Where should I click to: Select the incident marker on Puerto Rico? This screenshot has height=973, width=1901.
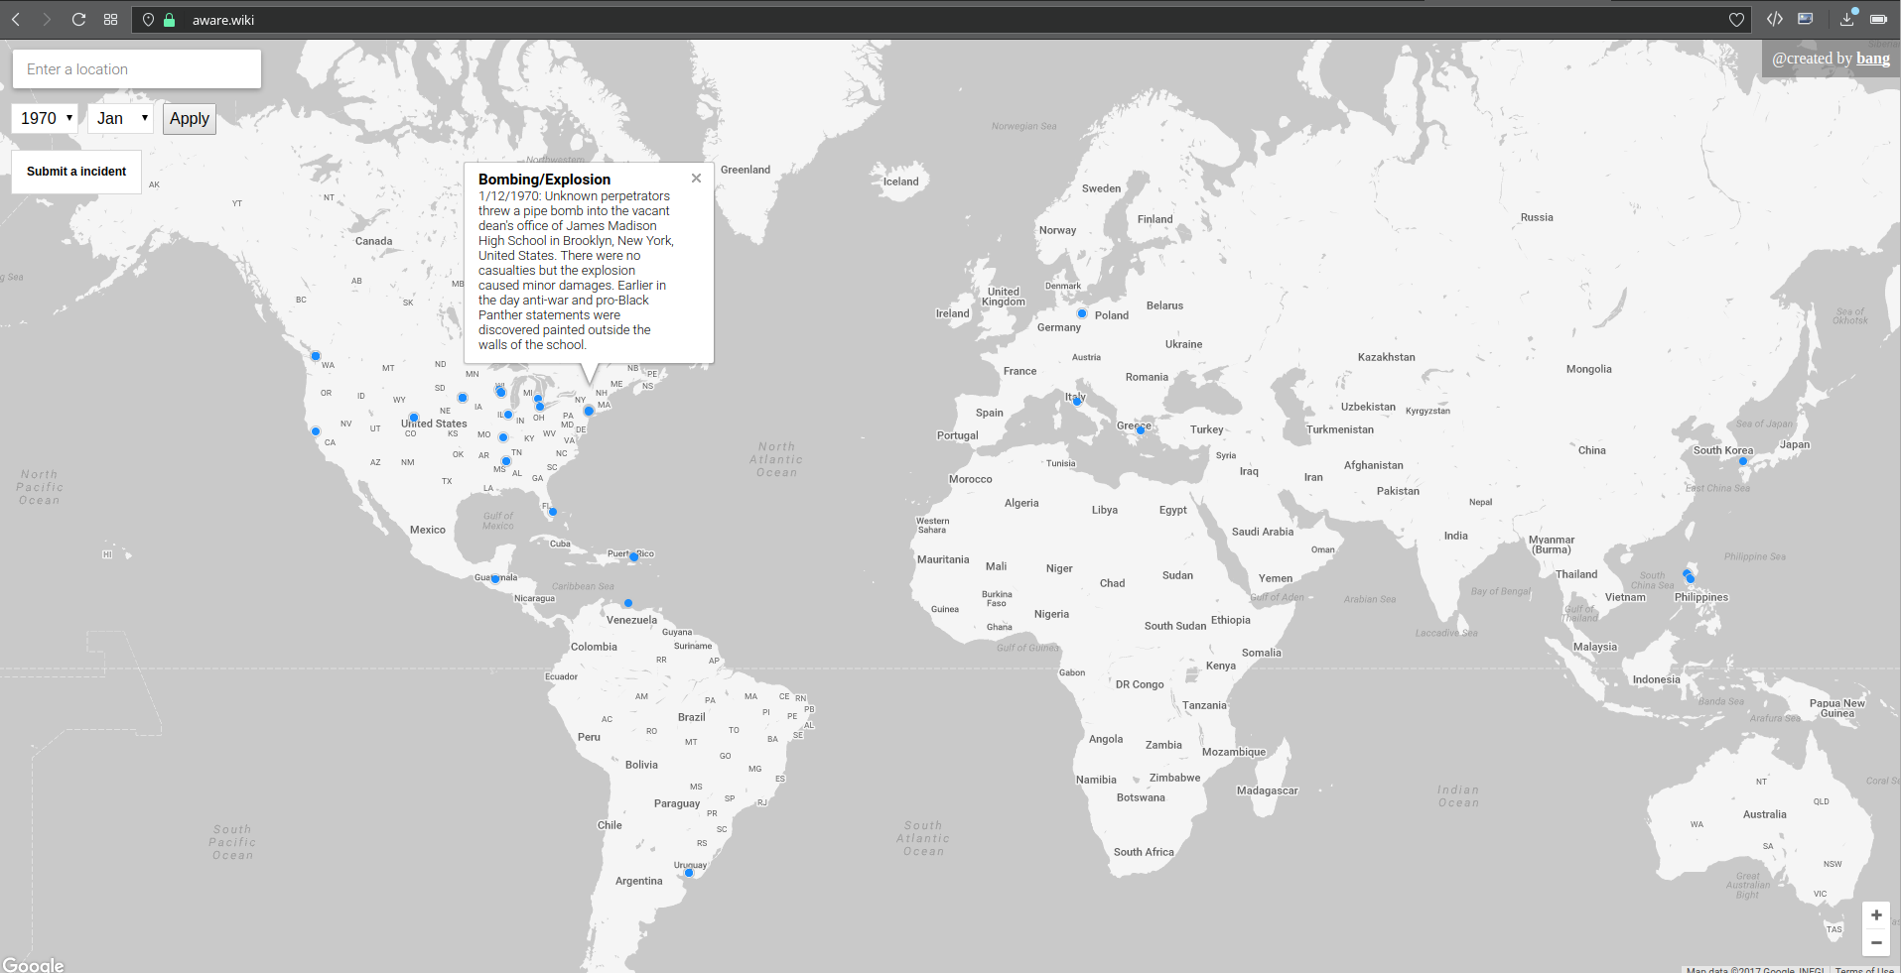(633, 556)
